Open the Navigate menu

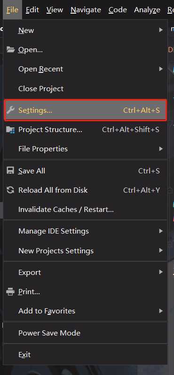click(x=86, y=10)
